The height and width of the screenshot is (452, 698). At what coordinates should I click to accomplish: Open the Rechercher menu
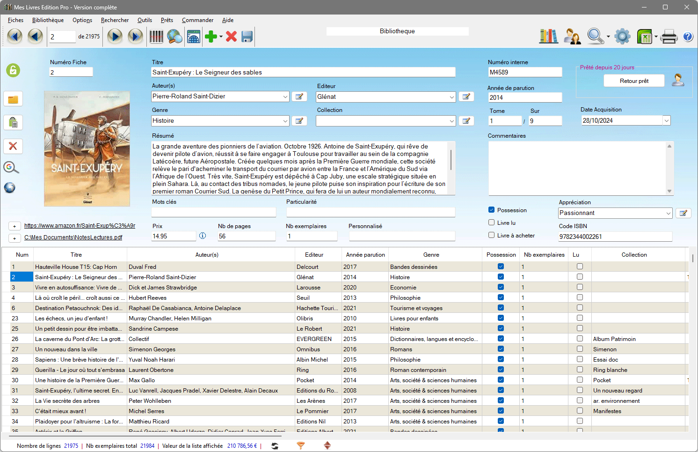115,20
